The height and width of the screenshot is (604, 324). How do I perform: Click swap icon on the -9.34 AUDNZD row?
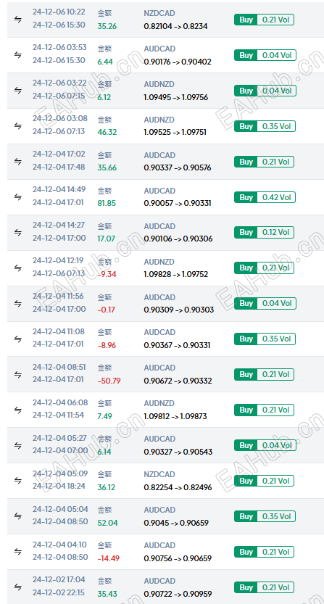[x=17, y=268]
